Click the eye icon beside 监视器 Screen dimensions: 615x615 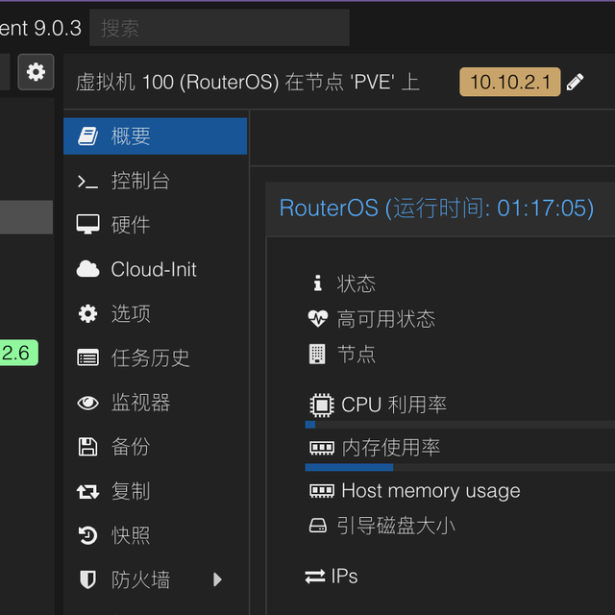click(87, 403)
